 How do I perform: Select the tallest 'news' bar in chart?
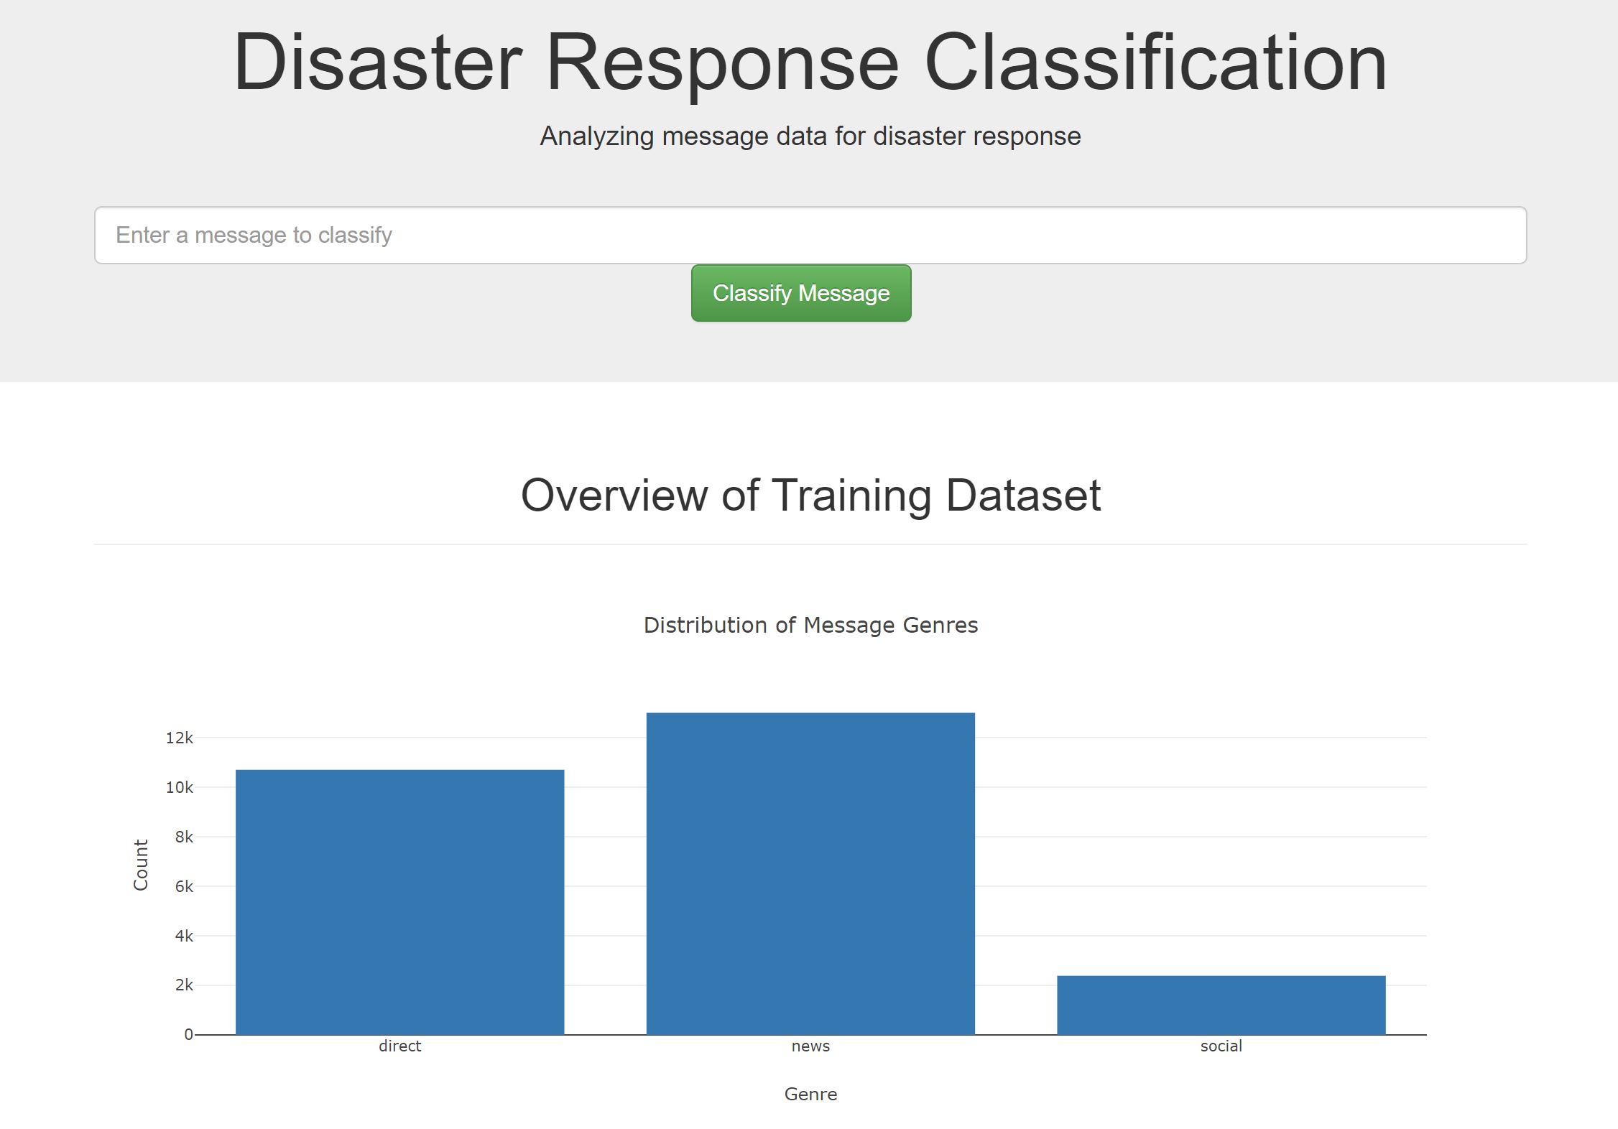(810, 873)
